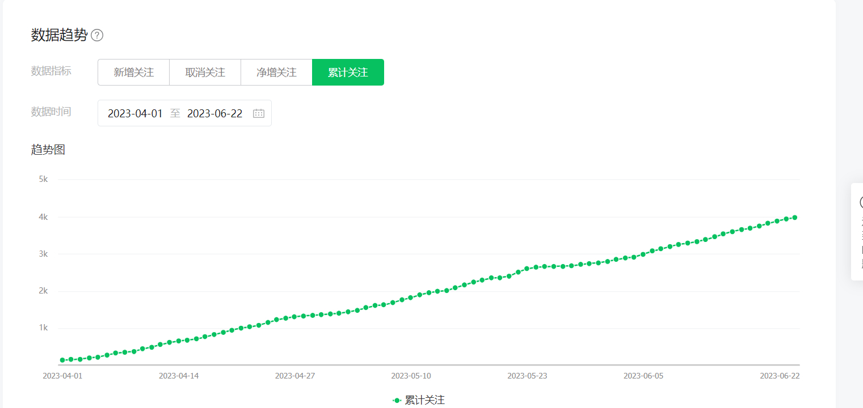Screen dimensions: 863x408
Task: Click the 2023-05-10 x-axis label
Action: pyautogui.click(x=411, y=376)
